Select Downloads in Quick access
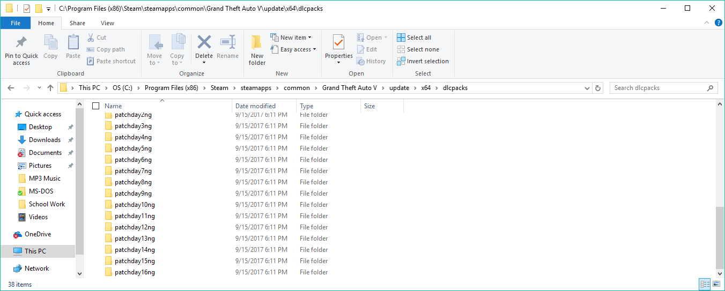Viewport: 725px width, 291px height. click(45, 140)
